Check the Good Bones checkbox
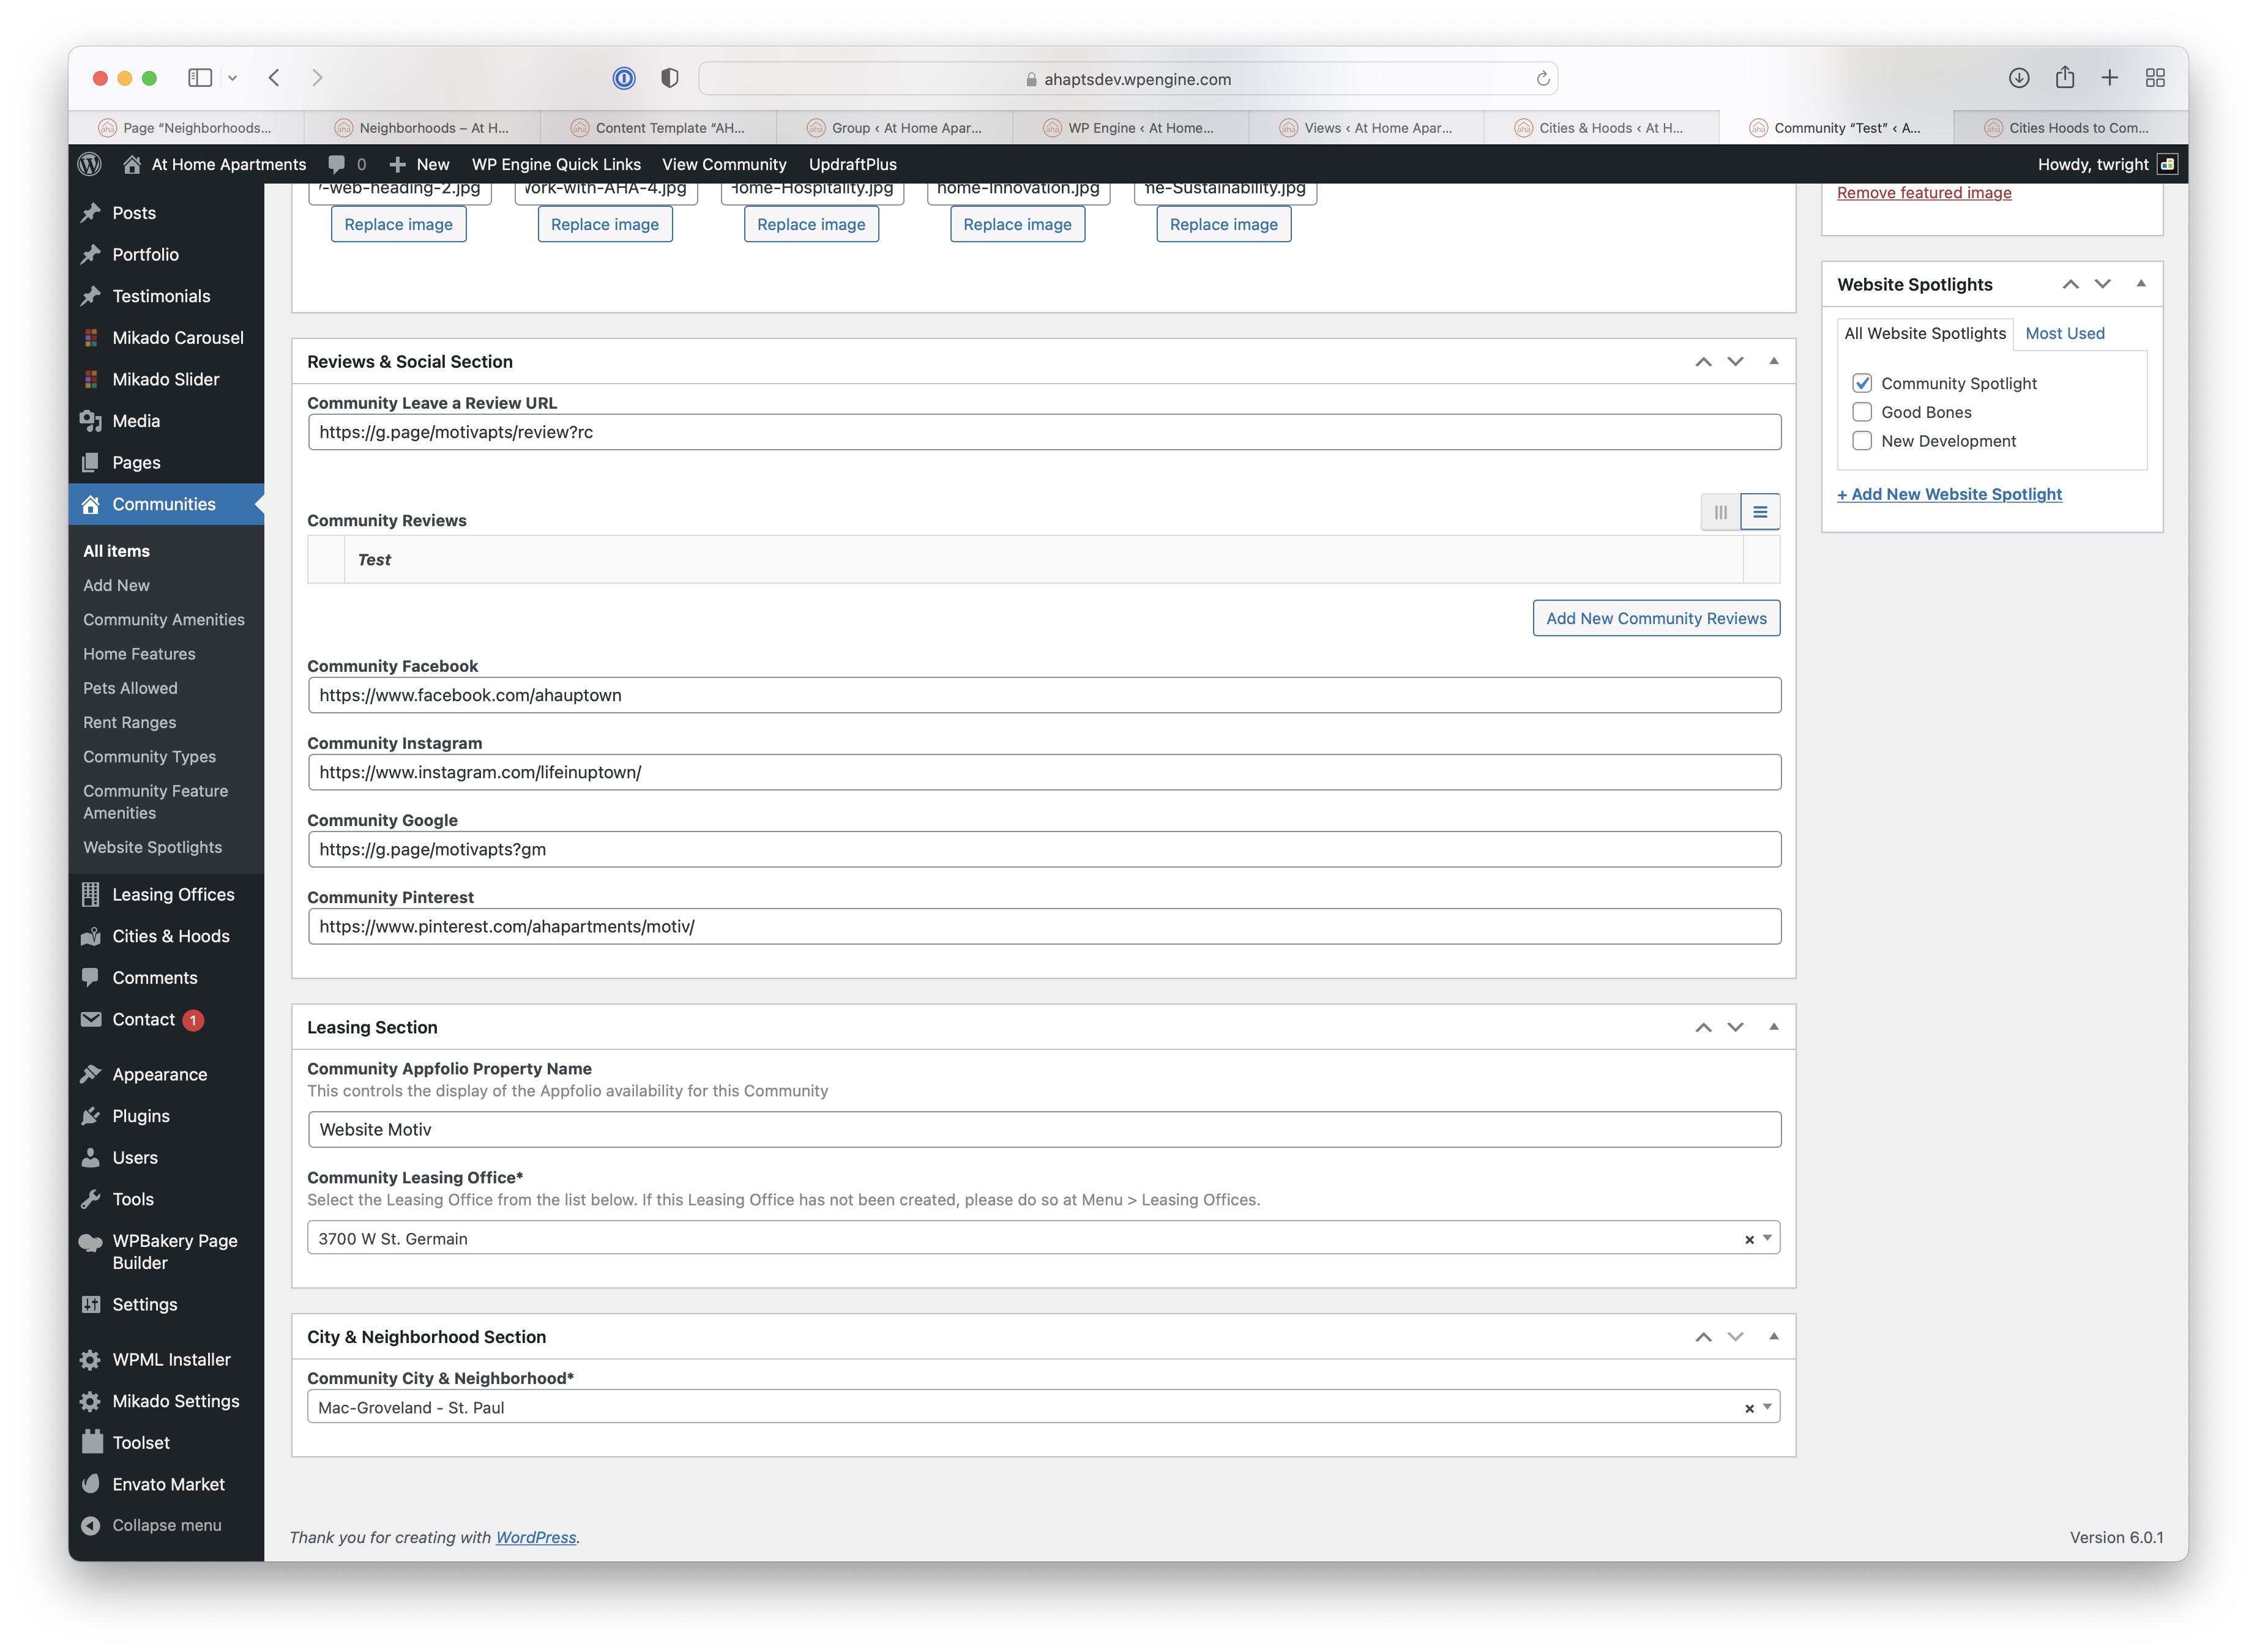Image resolution: width=2257 pixels, height=1652 pixels. pyautogui.click(x=1862, y=413)
